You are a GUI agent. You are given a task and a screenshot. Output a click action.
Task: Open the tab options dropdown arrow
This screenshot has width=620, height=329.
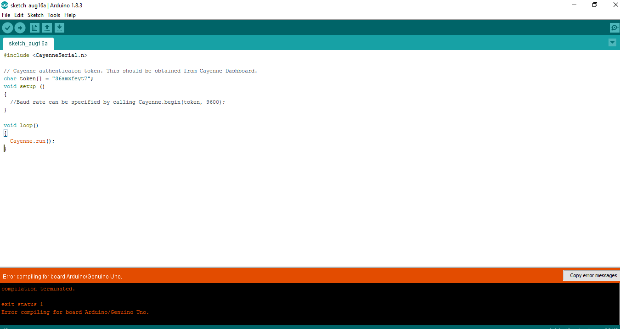612,42
